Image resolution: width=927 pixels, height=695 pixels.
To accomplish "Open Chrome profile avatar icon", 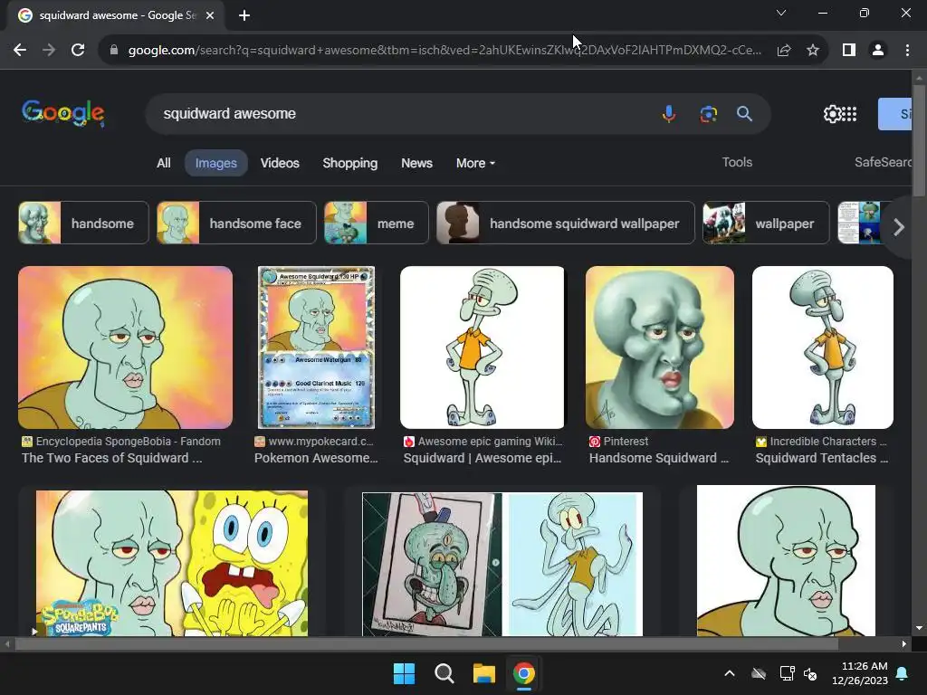I will [878, 51].
